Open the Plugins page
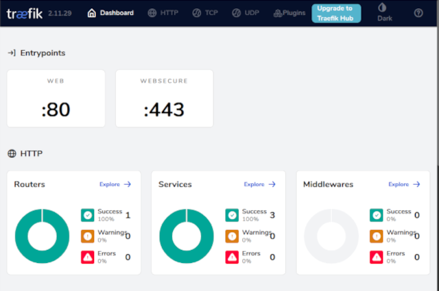Viewport: 439px width, 291px height. coord(289,13)
